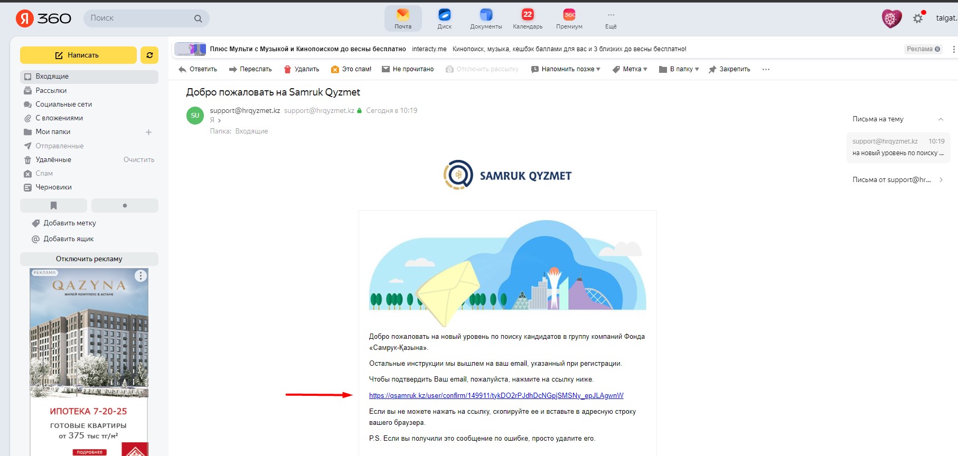This screenshot has width=958, height=456.
Task: Mark the message as spam
Action: [x=351, y=69]
